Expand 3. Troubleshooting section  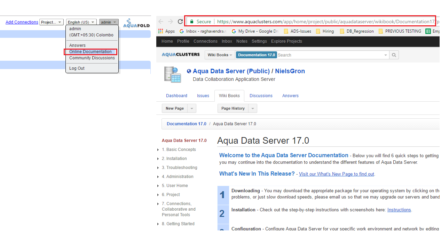tap(158, 168)
